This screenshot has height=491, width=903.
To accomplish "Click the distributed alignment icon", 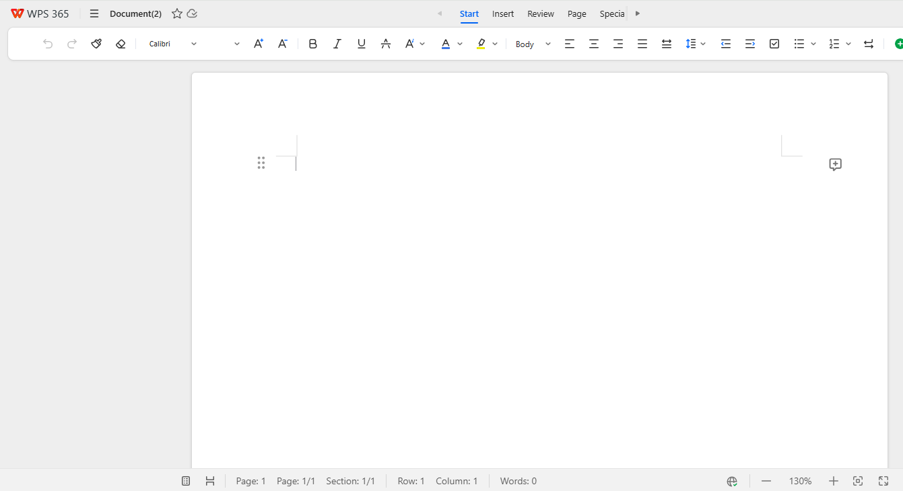I will click(x=667, y=44).
